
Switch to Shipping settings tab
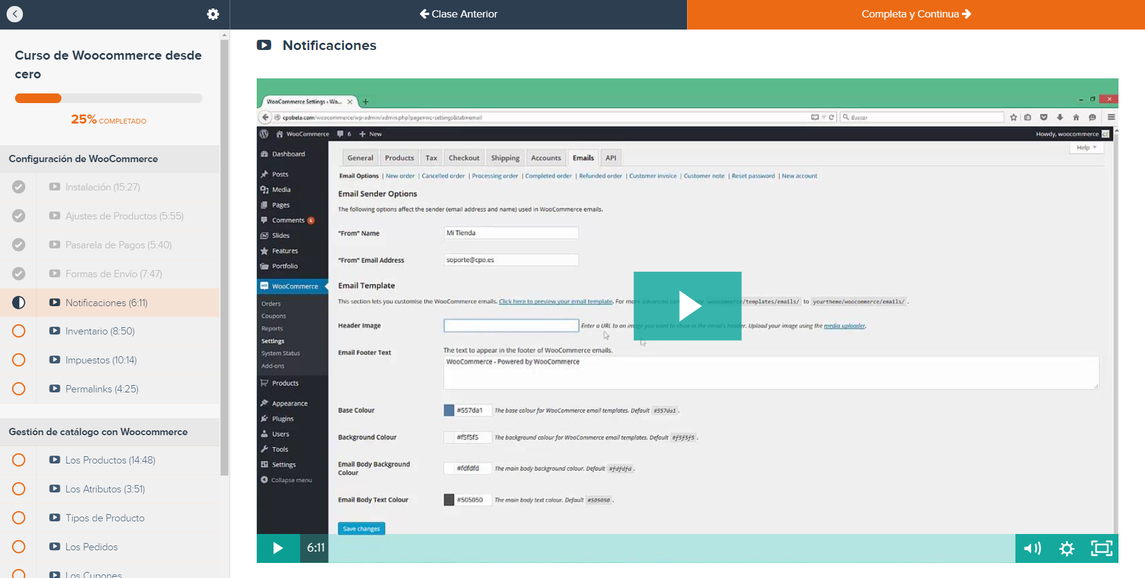tap(505, 158)
